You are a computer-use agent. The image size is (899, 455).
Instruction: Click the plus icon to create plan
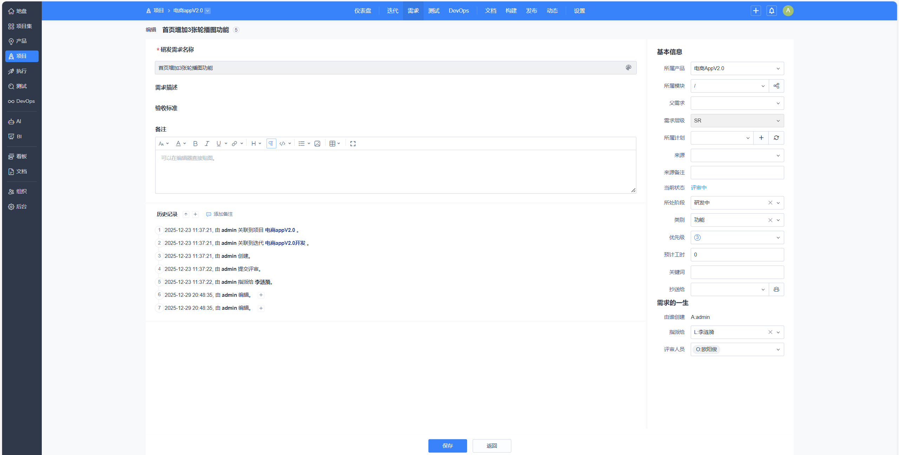pos(761,138)
